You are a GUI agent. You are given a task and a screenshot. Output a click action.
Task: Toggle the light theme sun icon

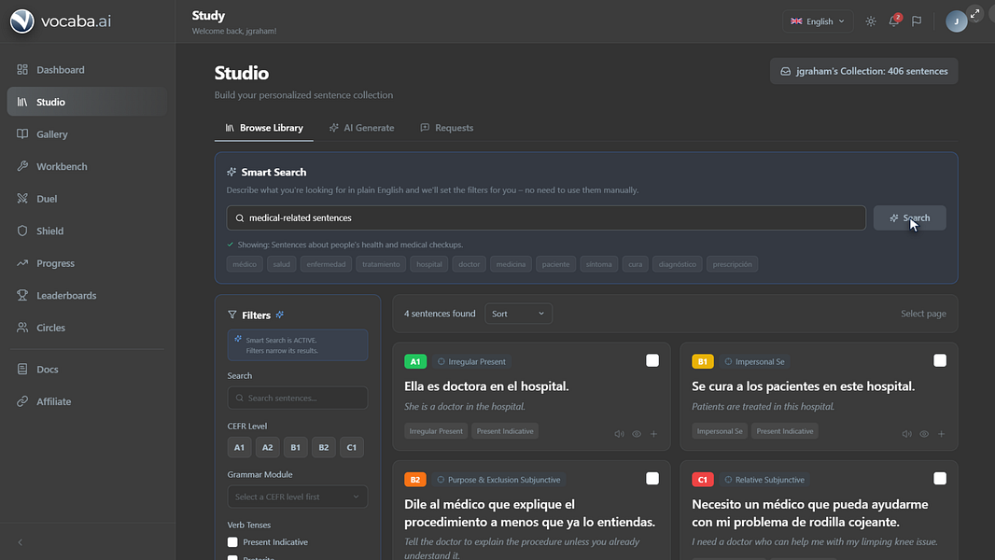(x=871, y=21)
